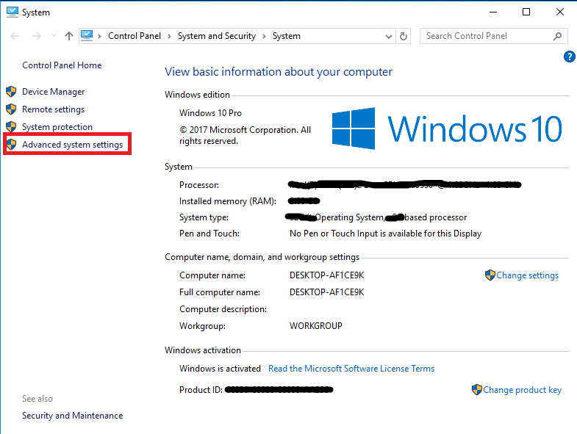577x434 pixels.
Task: Click the Windows is activated text
Action: point(220,369)
